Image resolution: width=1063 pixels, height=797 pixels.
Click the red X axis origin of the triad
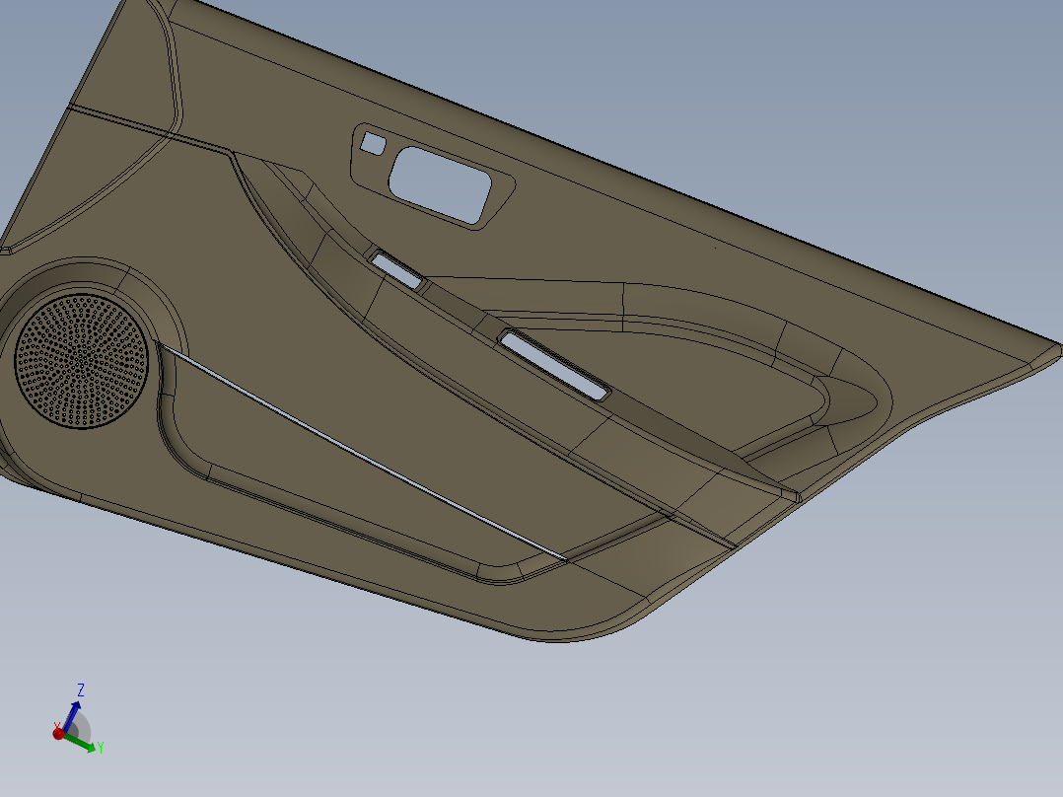click(58, 733)
